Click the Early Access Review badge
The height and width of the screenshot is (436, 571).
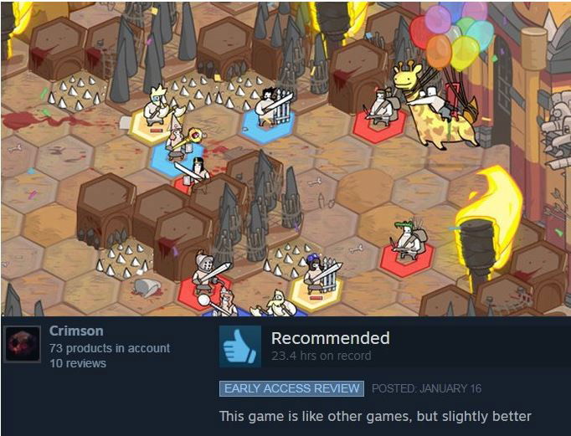tap(291, 388)
